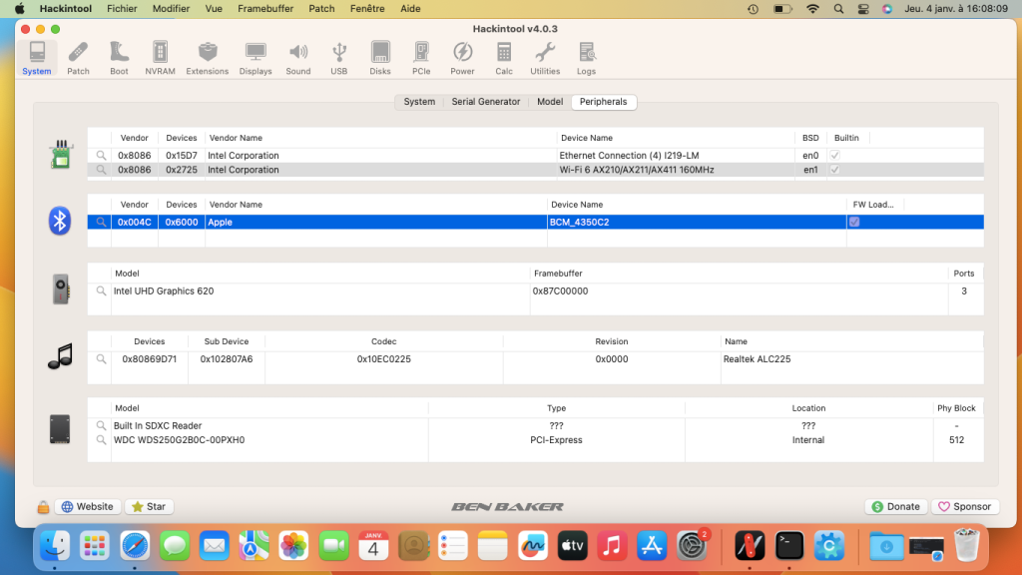Switch to the Model tab

pos(550,102)
